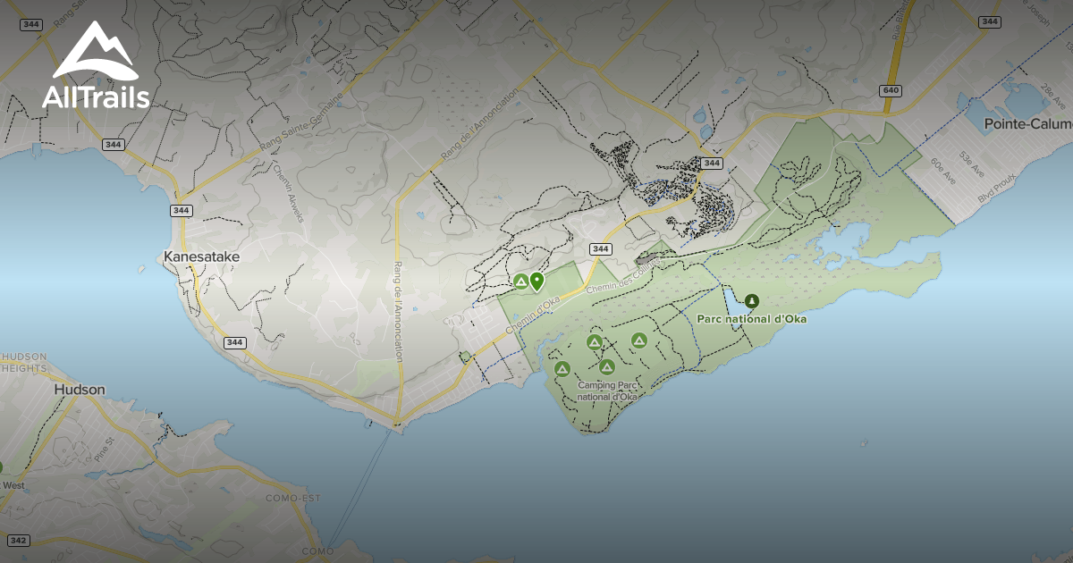Click the leftmost campground tent icon in the camping area
This screenshot has height=563, width=1073.
click(x=562, y=370)
